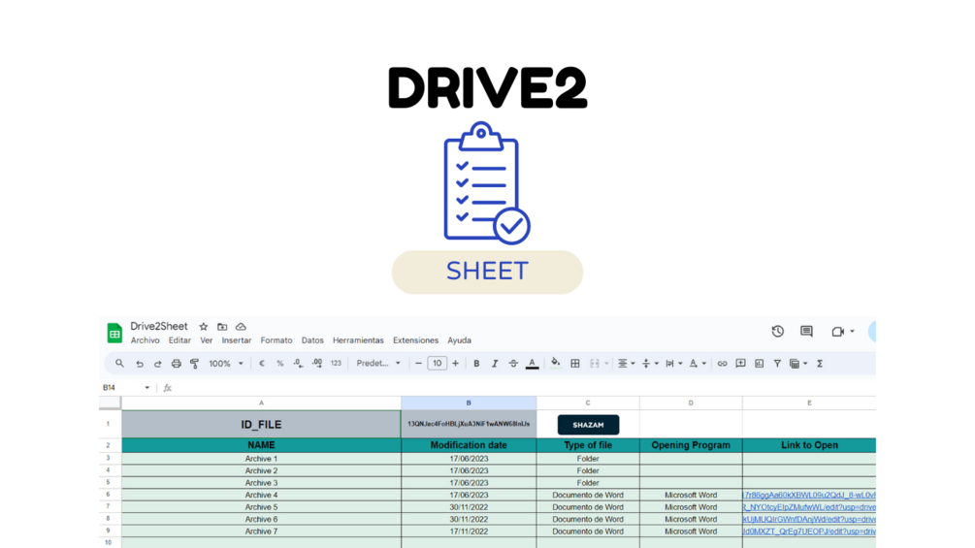Click the insert comment icon
The image size is (975, 548).
tap(740, 364)
